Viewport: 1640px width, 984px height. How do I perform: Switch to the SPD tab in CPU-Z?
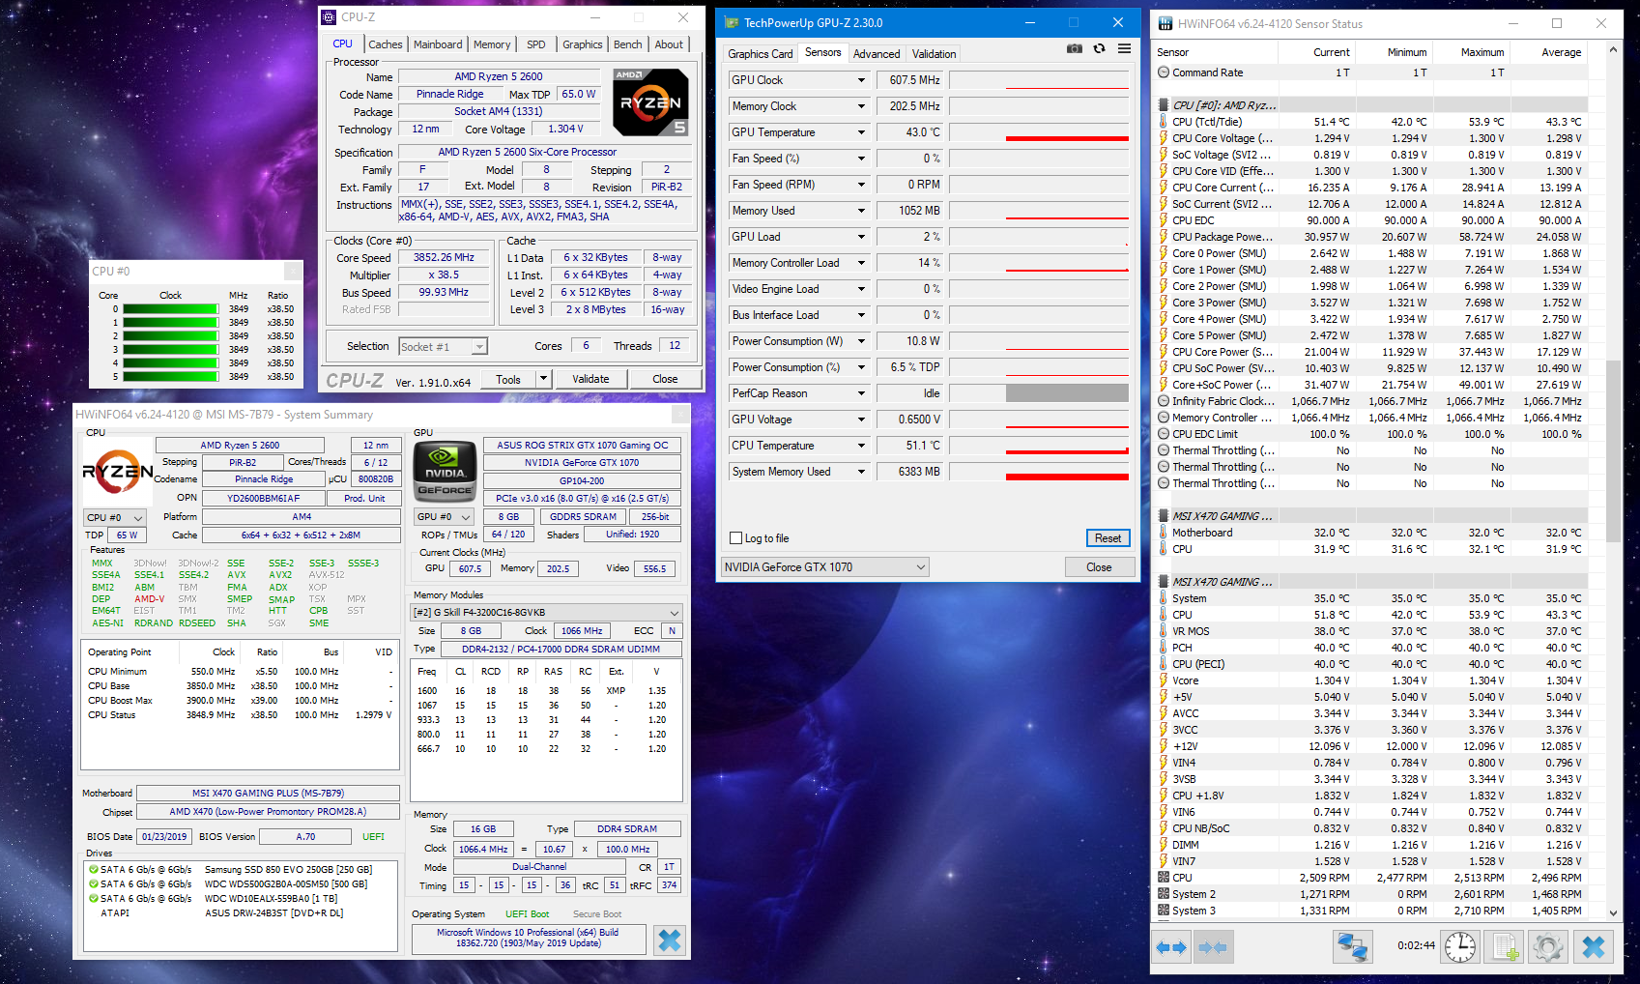tap(536, 43)
